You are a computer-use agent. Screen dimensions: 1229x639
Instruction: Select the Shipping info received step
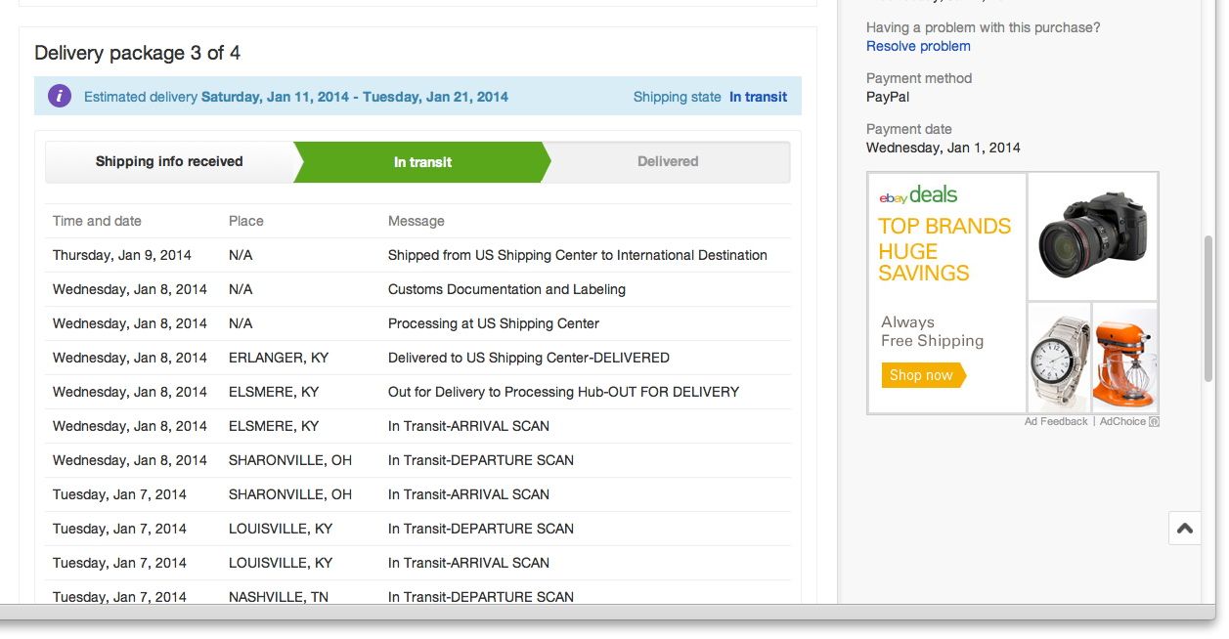pos(169,162)
